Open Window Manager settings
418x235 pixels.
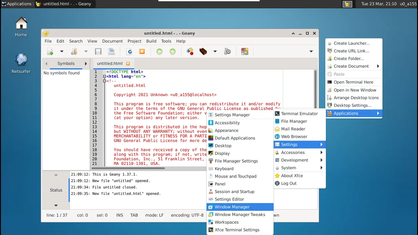point(240,207)
